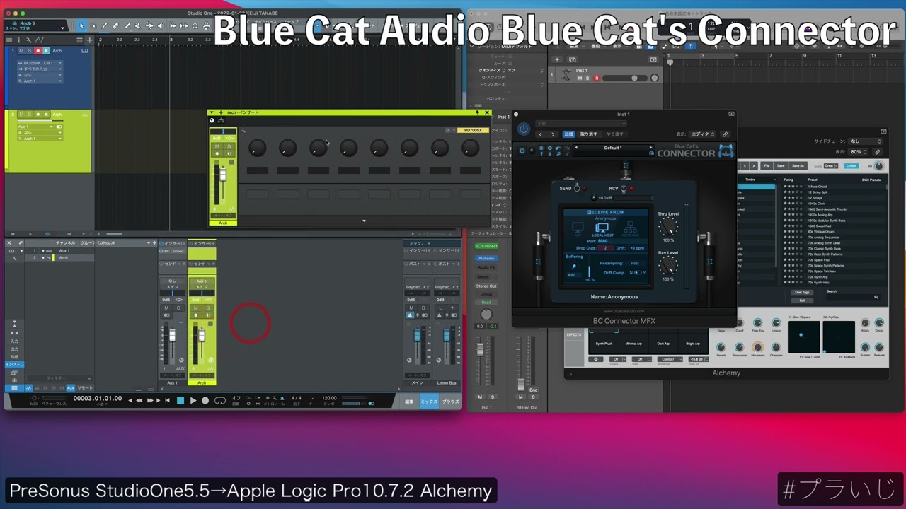Click Alchemy button in Logic channel strip
The width and height of the screenshot is (906, 509).
coord(486,259)
